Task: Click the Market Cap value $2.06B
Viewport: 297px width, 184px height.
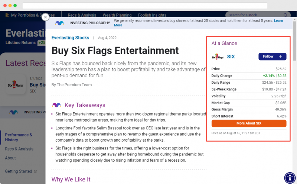Action: (281, 103)
